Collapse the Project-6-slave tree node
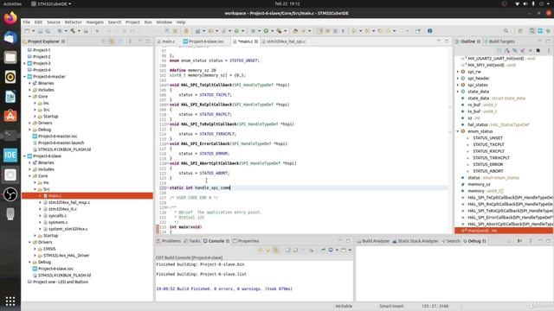Image resolution: width=554 pixels, height=311 pixels. (x=25, y=155)
